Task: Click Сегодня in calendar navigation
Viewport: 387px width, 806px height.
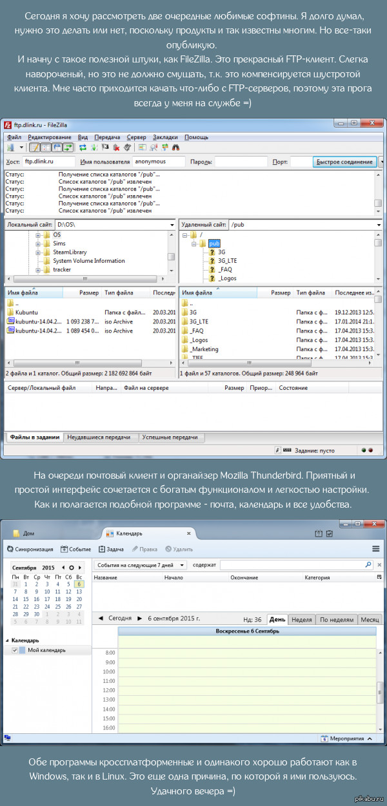Action: [x=120, y=619]
